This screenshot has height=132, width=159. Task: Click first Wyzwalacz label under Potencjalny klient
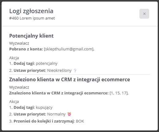19,43
